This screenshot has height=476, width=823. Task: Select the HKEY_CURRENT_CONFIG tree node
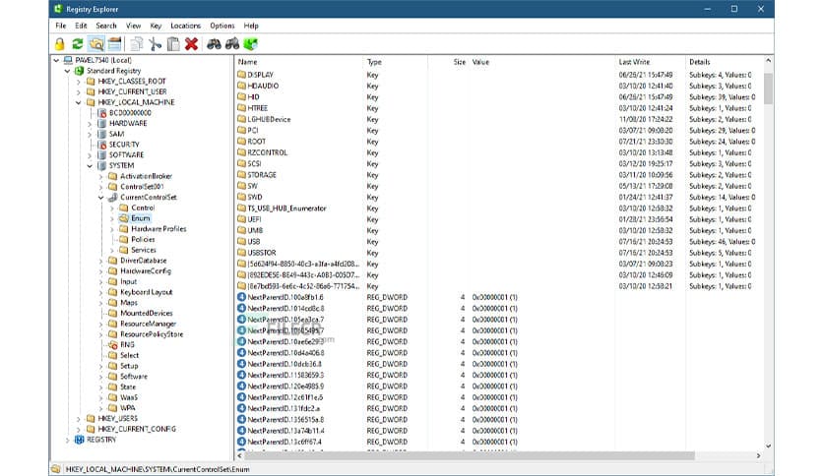(x=137, y=429)
